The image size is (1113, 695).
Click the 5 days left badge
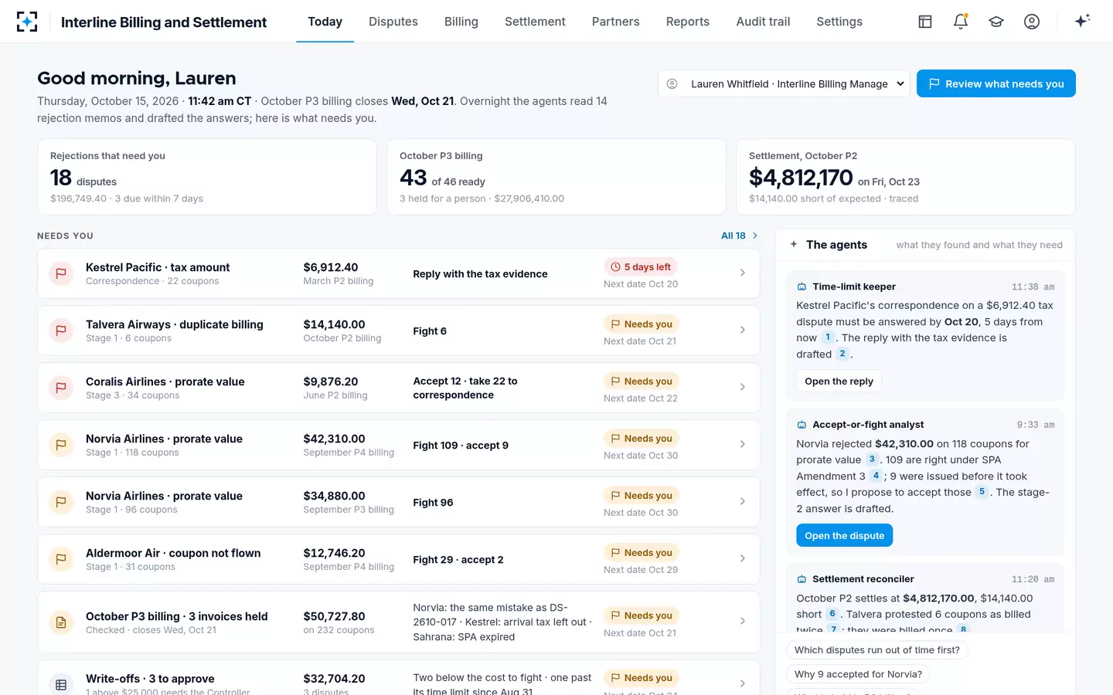(x=641, y=267)
